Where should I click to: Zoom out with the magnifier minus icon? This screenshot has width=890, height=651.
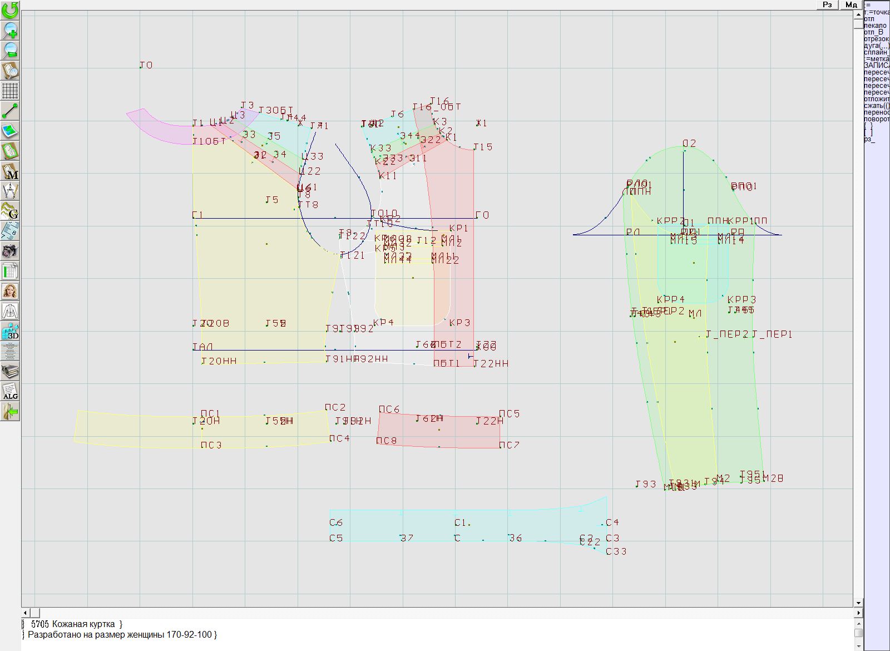coord(10,50)
